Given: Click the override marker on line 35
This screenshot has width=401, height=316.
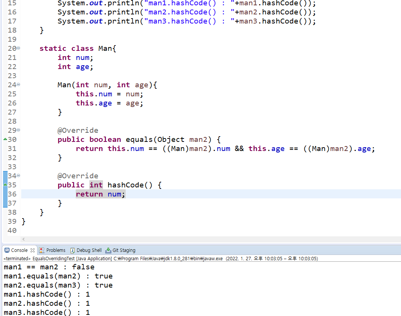Looking at the screenshot, I should click(5, 184).
